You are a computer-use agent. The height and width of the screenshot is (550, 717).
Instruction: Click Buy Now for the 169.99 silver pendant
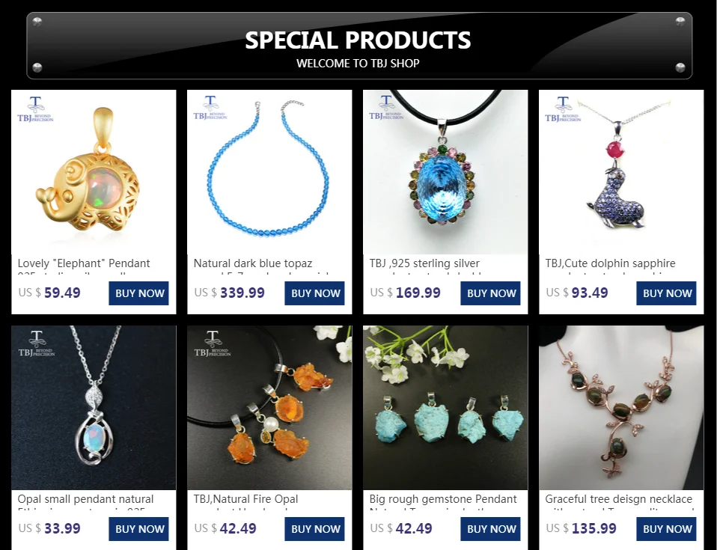click(491, 293)
